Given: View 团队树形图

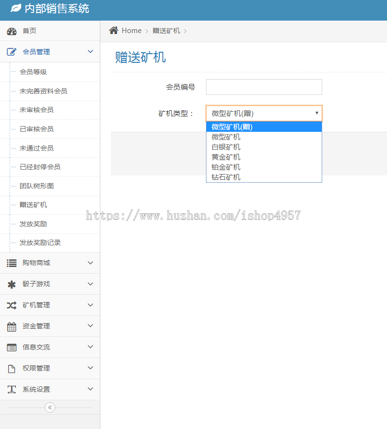Looking at the screenshot, I should pyautogui.click(x=50, y=186).
